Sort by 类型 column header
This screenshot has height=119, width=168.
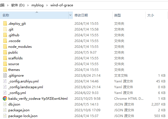point(118,15)
